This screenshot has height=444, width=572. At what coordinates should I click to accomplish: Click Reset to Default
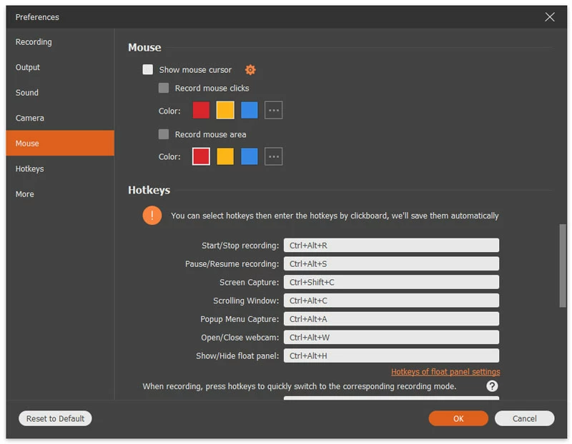point(54,418)
